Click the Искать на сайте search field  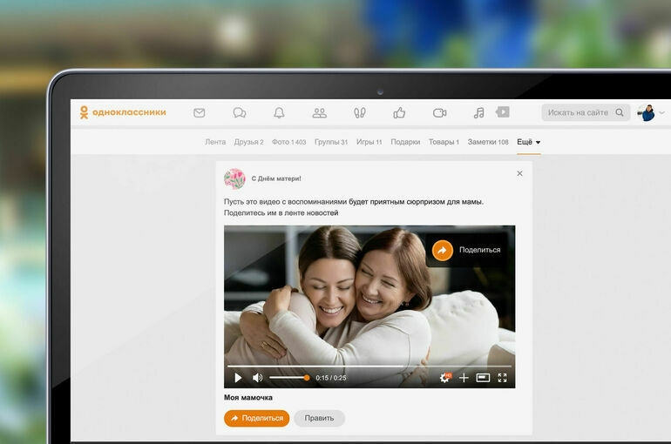pyautogui.click(x=579, y=112)
